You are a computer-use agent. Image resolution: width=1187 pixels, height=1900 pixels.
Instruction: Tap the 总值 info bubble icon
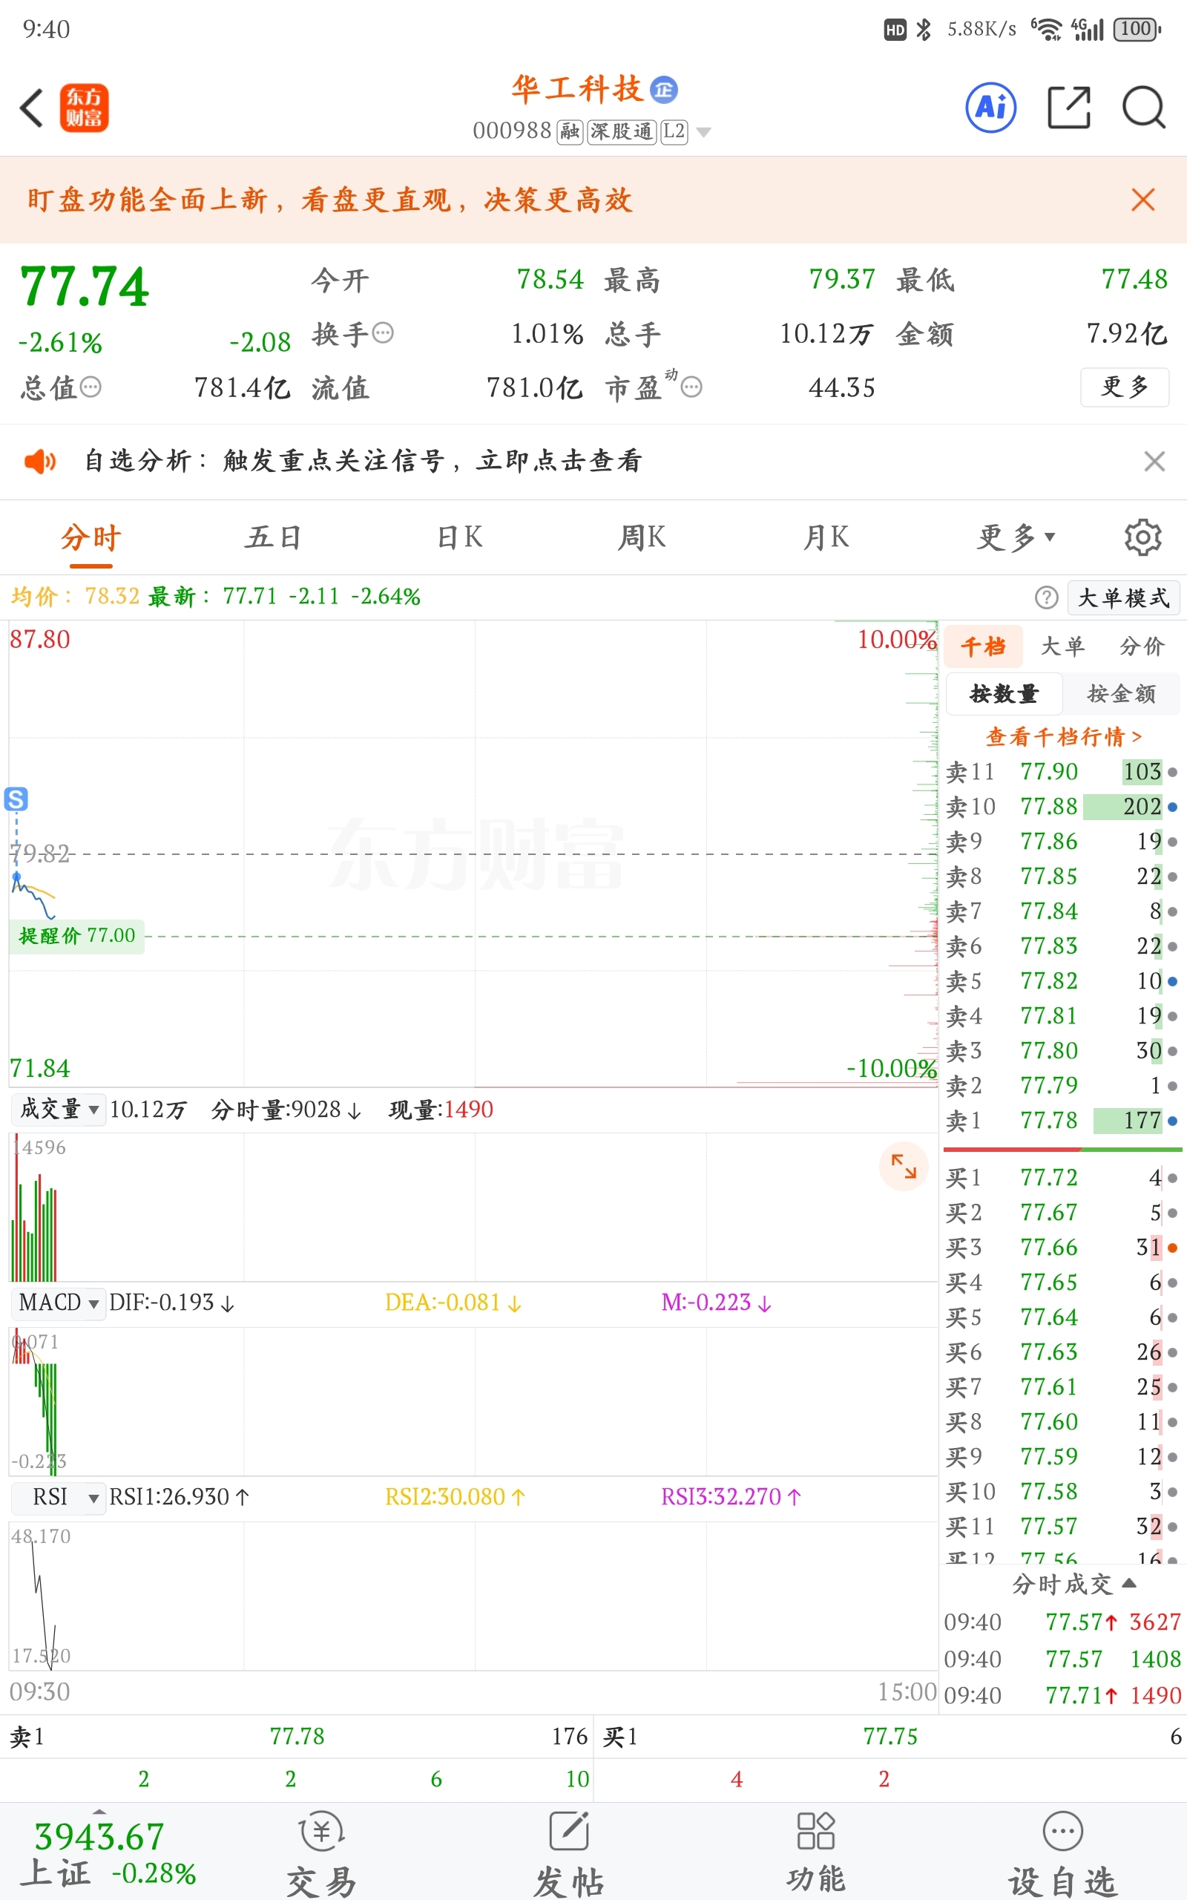coord(91,386)
